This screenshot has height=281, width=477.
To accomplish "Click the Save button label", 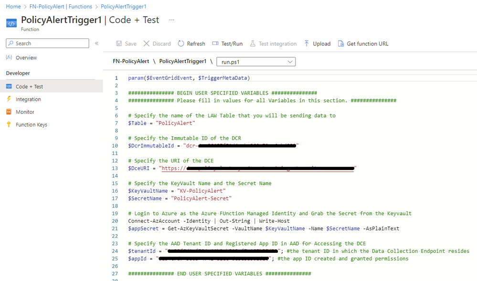I will (x=130, y=44).
